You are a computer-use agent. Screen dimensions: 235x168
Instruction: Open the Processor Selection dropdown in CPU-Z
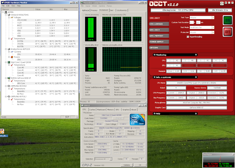pos(111,159)
